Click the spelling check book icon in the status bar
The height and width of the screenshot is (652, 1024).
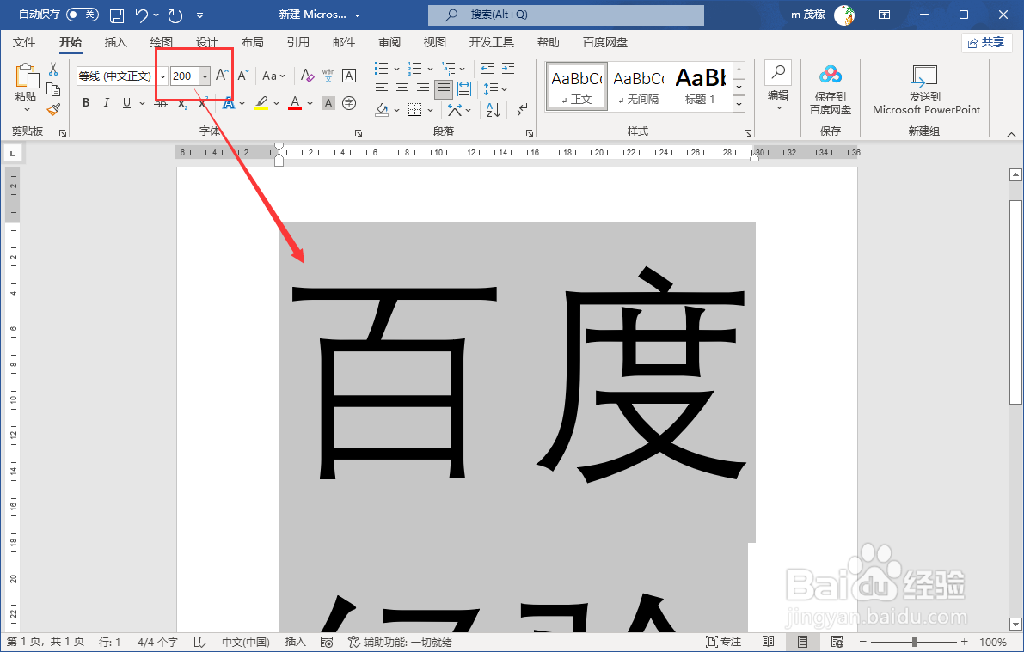[x=200, y=643]
